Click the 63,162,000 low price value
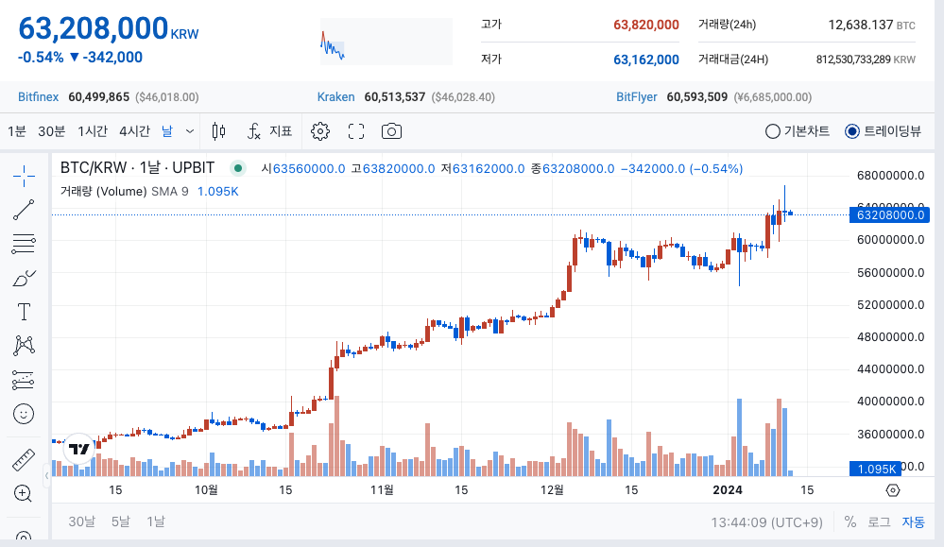The width and height of the screenshot is (944, 547). point(646,60)
